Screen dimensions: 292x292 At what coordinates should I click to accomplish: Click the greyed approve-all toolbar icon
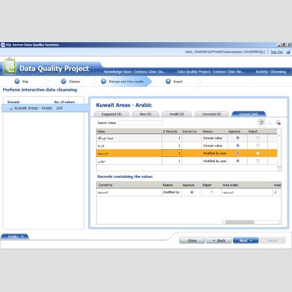[270, 123]
